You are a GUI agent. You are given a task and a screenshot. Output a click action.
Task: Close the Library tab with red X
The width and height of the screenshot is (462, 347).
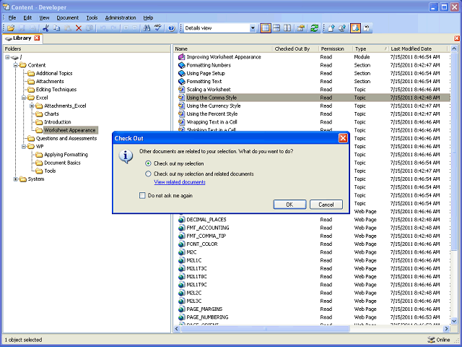pyautogui.click(x=37, y=38)
